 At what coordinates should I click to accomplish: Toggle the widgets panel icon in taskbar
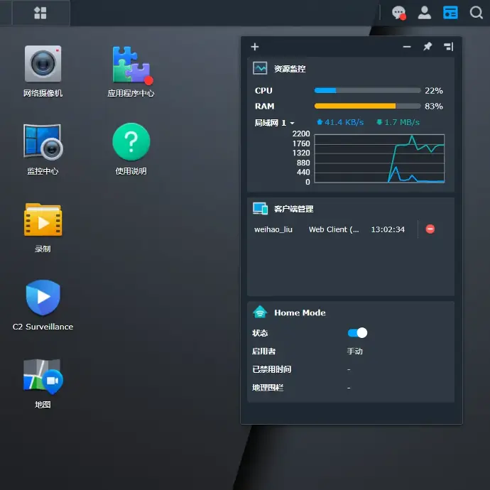click(450, 13)
